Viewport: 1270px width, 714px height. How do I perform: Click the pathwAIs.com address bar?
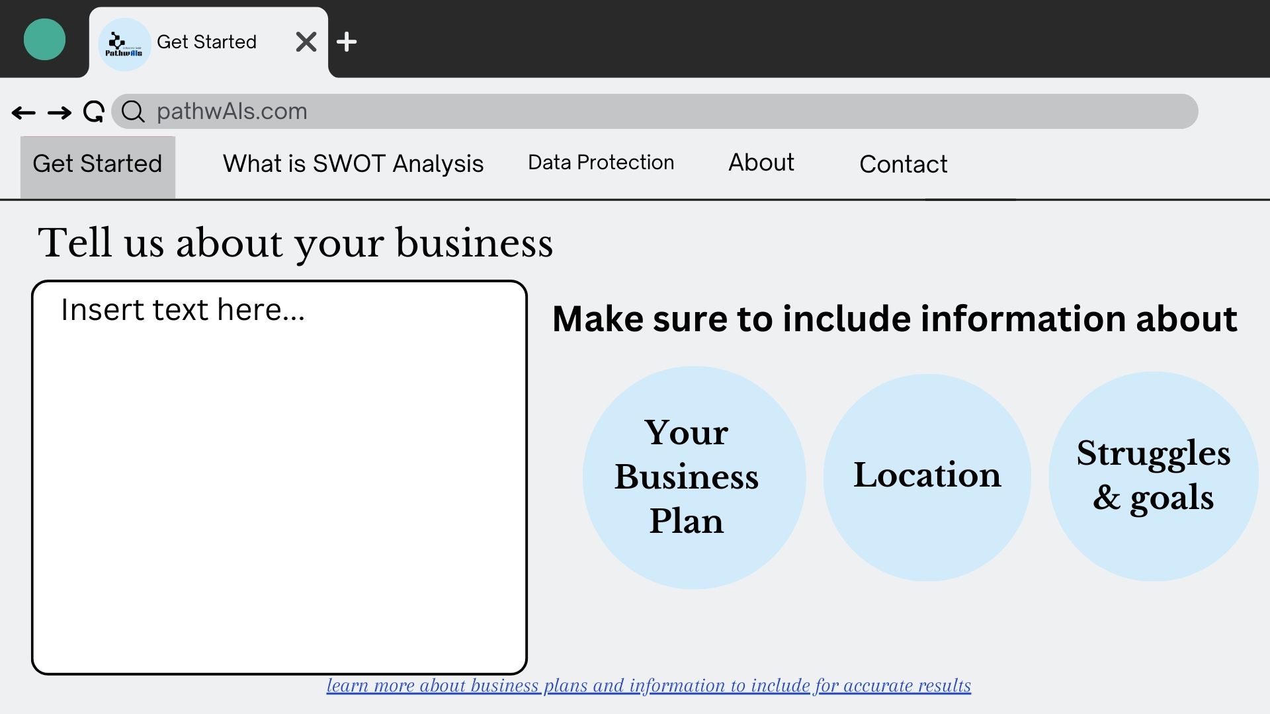[661, 112]
